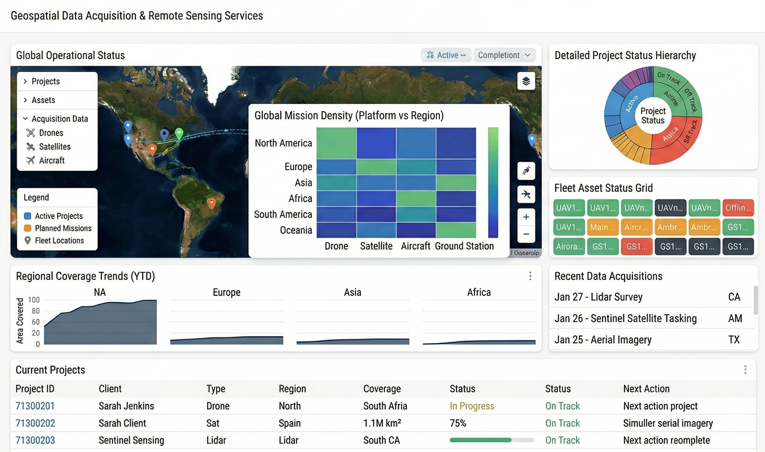Image resolution: width=765 pixels, height=452 pixels.
Task: Open the Completiont dropdown
Action: (x=504, y=55)
